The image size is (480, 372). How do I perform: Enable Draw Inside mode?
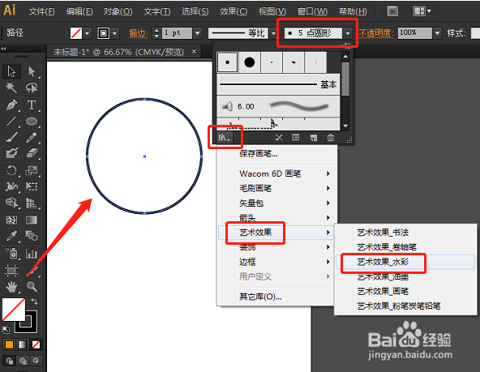point(36,361)
